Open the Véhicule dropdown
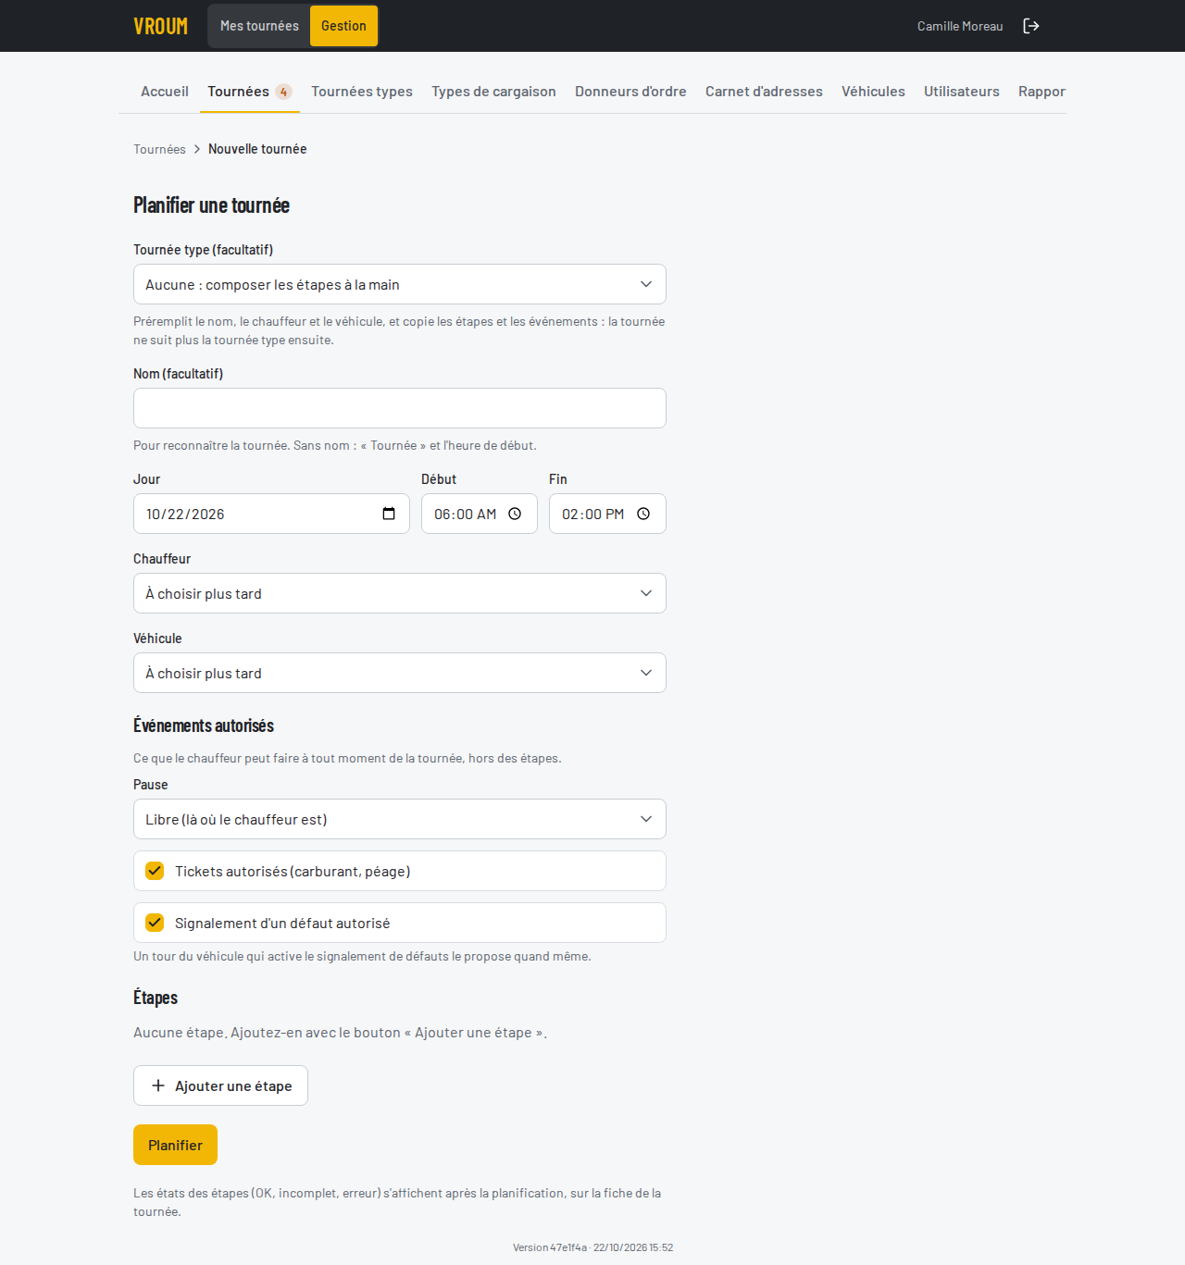The height and width of the screenshot is (1265, 1185). pyautogui.click(x=400, y=673)
